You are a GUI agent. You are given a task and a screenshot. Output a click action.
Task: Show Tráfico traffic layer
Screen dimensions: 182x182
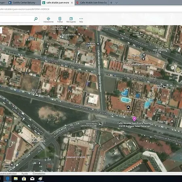coord(60,20)
